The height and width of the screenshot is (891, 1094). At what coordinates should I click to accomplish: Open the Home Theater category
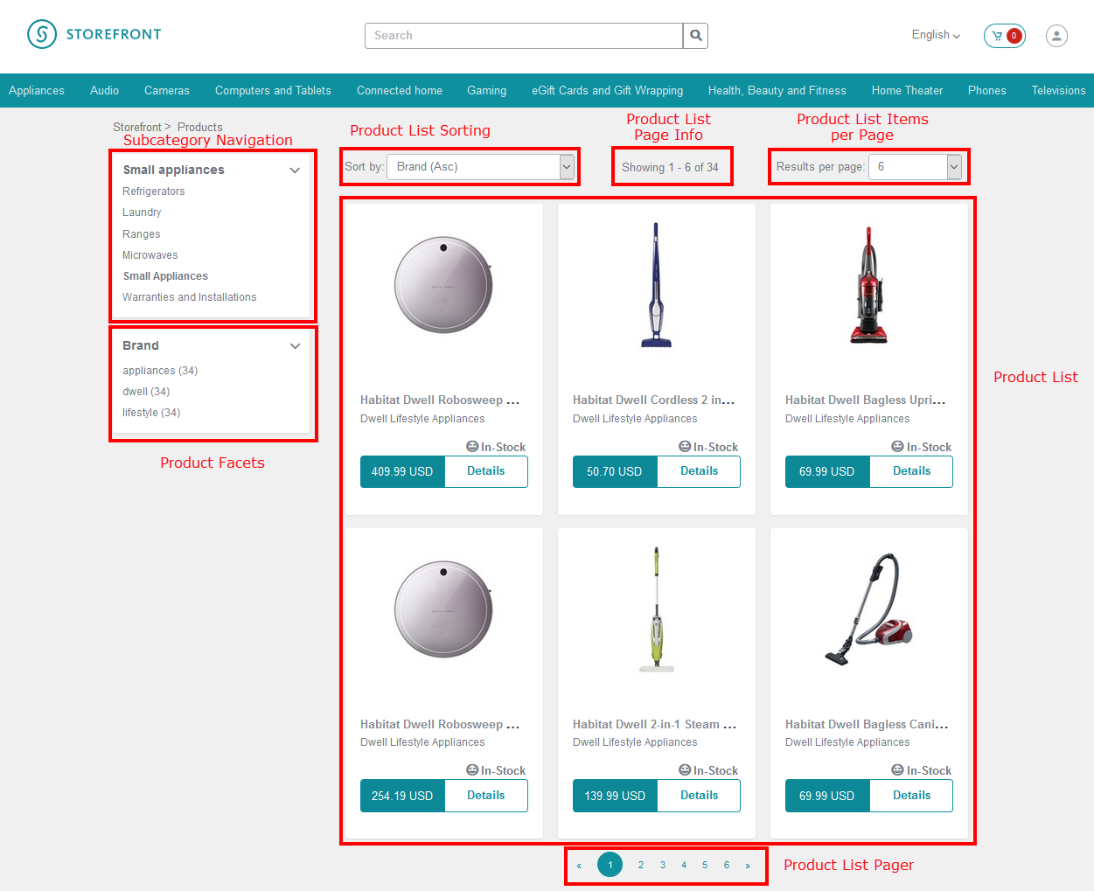pos(907,91)
